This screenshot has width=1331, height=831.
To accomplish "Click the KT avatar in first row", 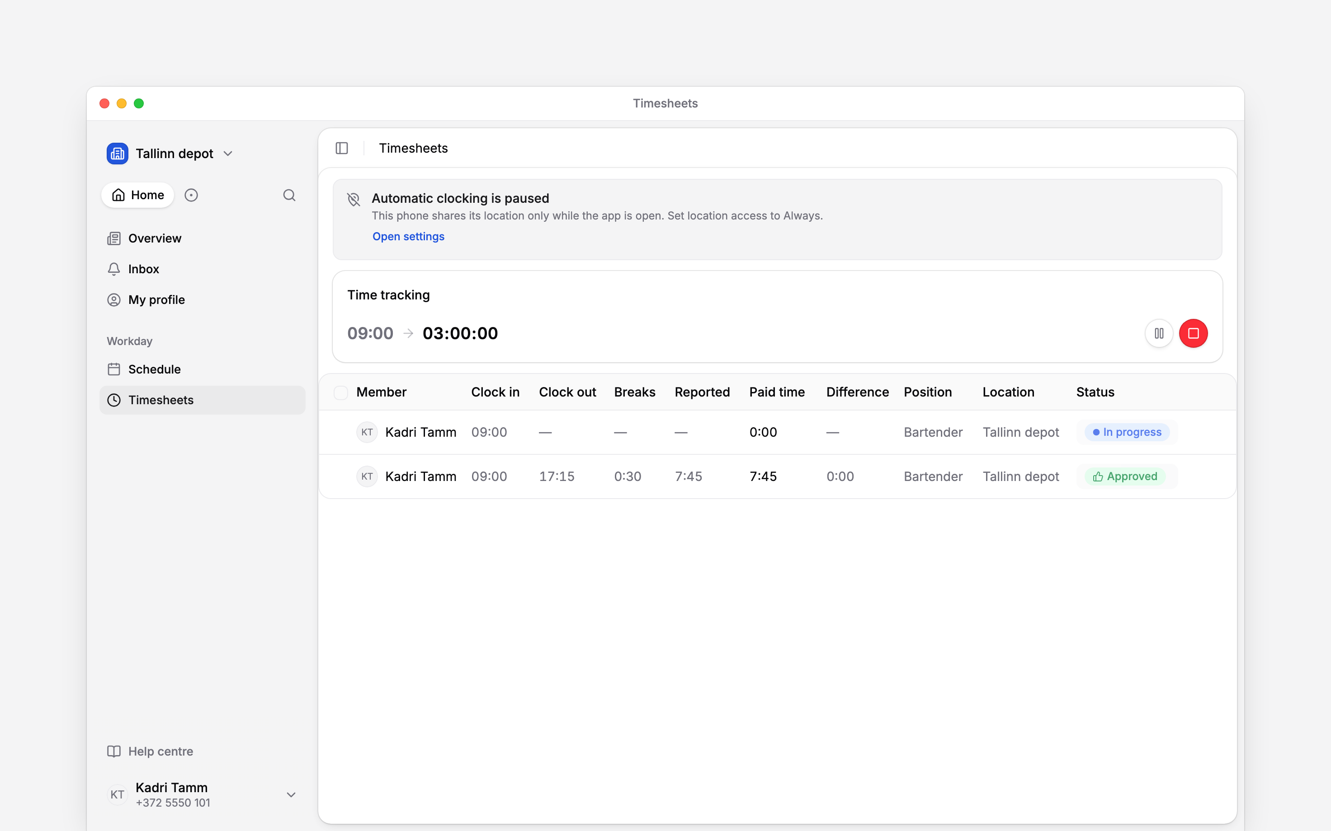I will pyautogui.click(x=367, y=432).
